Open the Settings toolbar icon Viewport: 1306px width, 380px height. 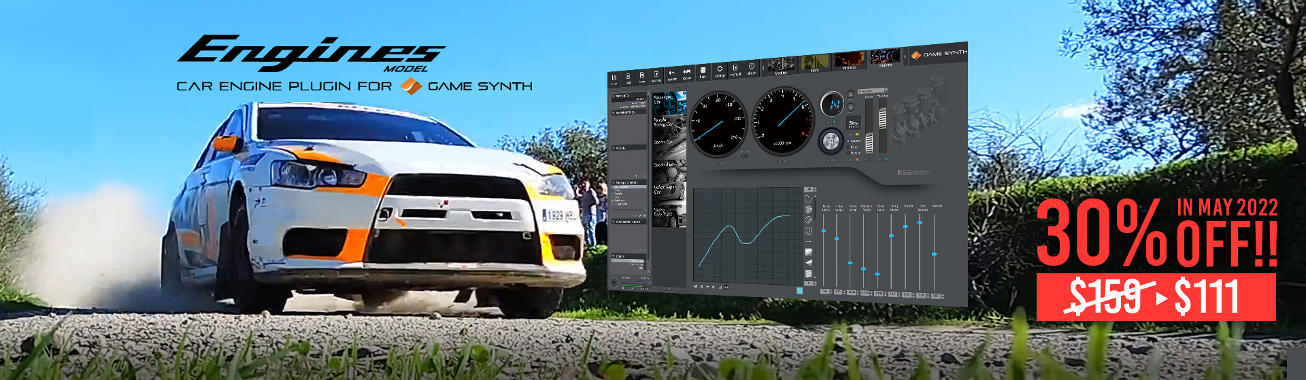720,71
